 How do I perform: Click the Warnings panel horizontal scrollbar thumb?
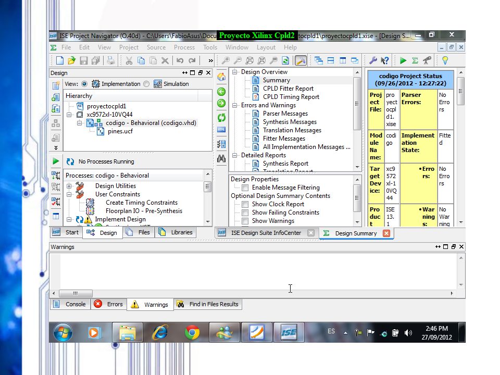[x=76, y=293]
